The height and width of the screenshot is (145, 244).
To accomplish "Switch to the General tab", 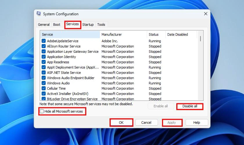I will (x=44, y=25).
